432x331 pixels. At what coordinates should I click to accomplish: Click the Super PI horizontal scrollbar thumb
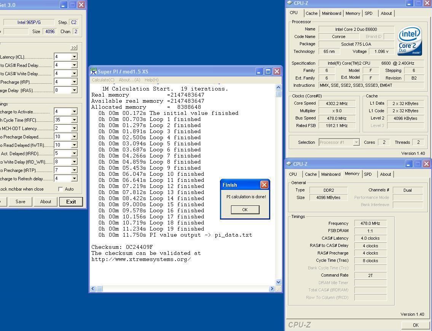pyautogui.click(x=99, y=289)
